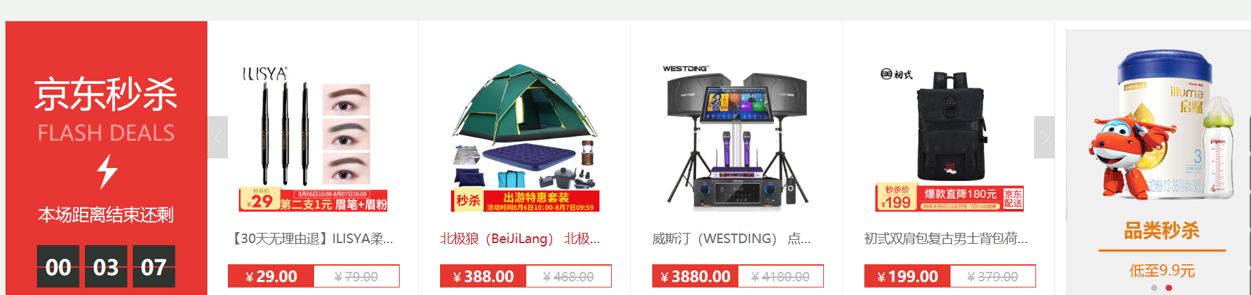Click the ¥199.00 price button
The image size is (1251, 295).
coord(907,277)
